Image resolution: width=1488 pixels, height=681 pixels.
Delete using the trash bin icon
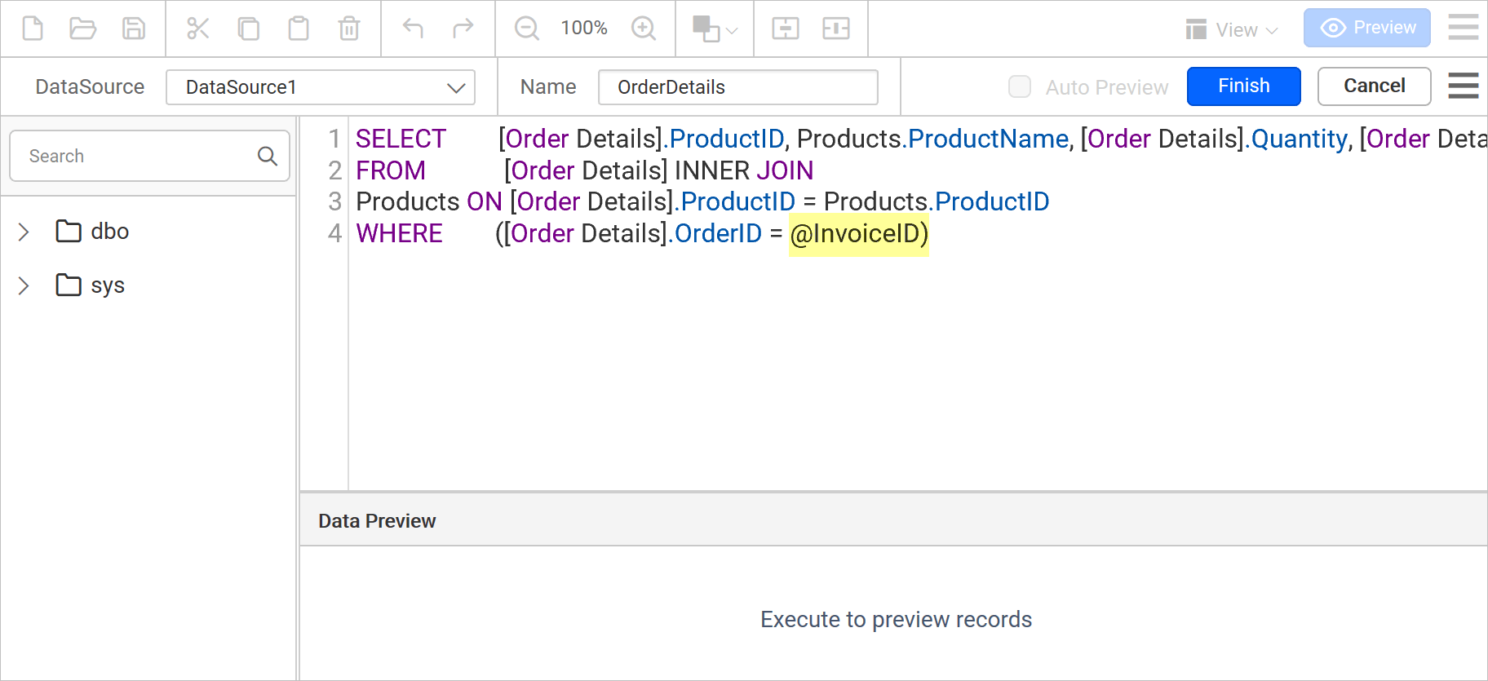click(x=349, y=29)
